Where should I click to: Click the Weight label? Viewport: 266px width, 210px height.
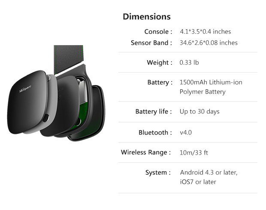tap(160, 63)
